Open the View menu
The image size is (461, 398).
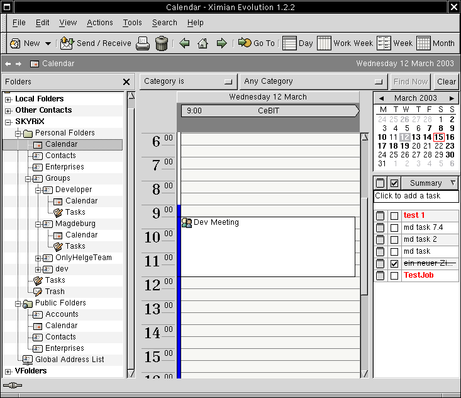pyautogui.click(x=68, y=23)
